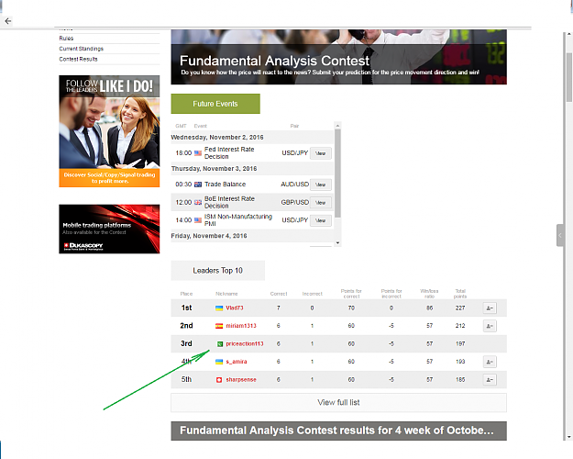The height and width of the screenshot is (459, 573).
Task: Select the Friday, November 4, 2016 date row
Action: [x=252, y=236]
